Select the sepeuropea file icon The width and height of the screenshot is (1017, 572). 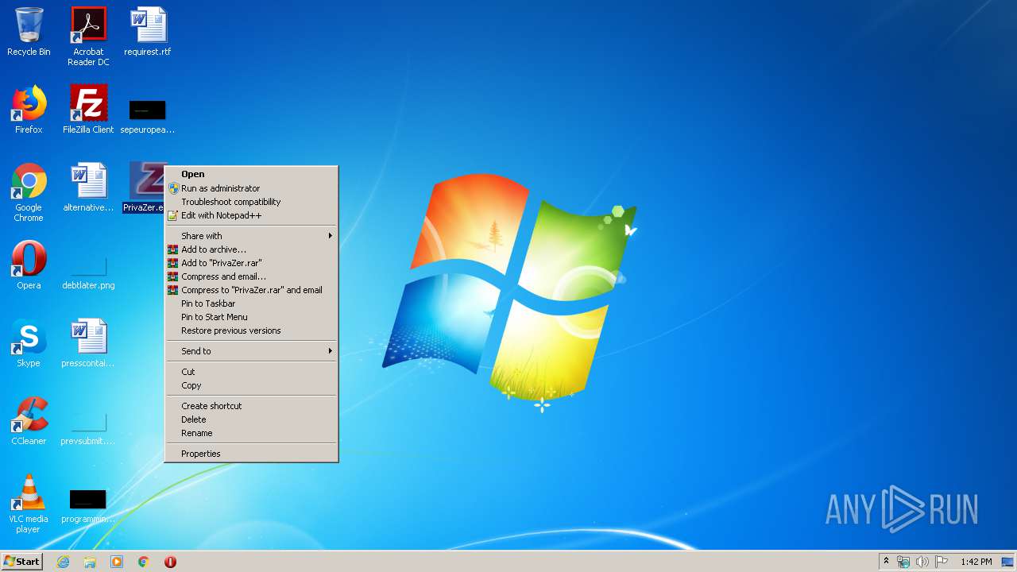pyautogui.click(x=148, y=115)
